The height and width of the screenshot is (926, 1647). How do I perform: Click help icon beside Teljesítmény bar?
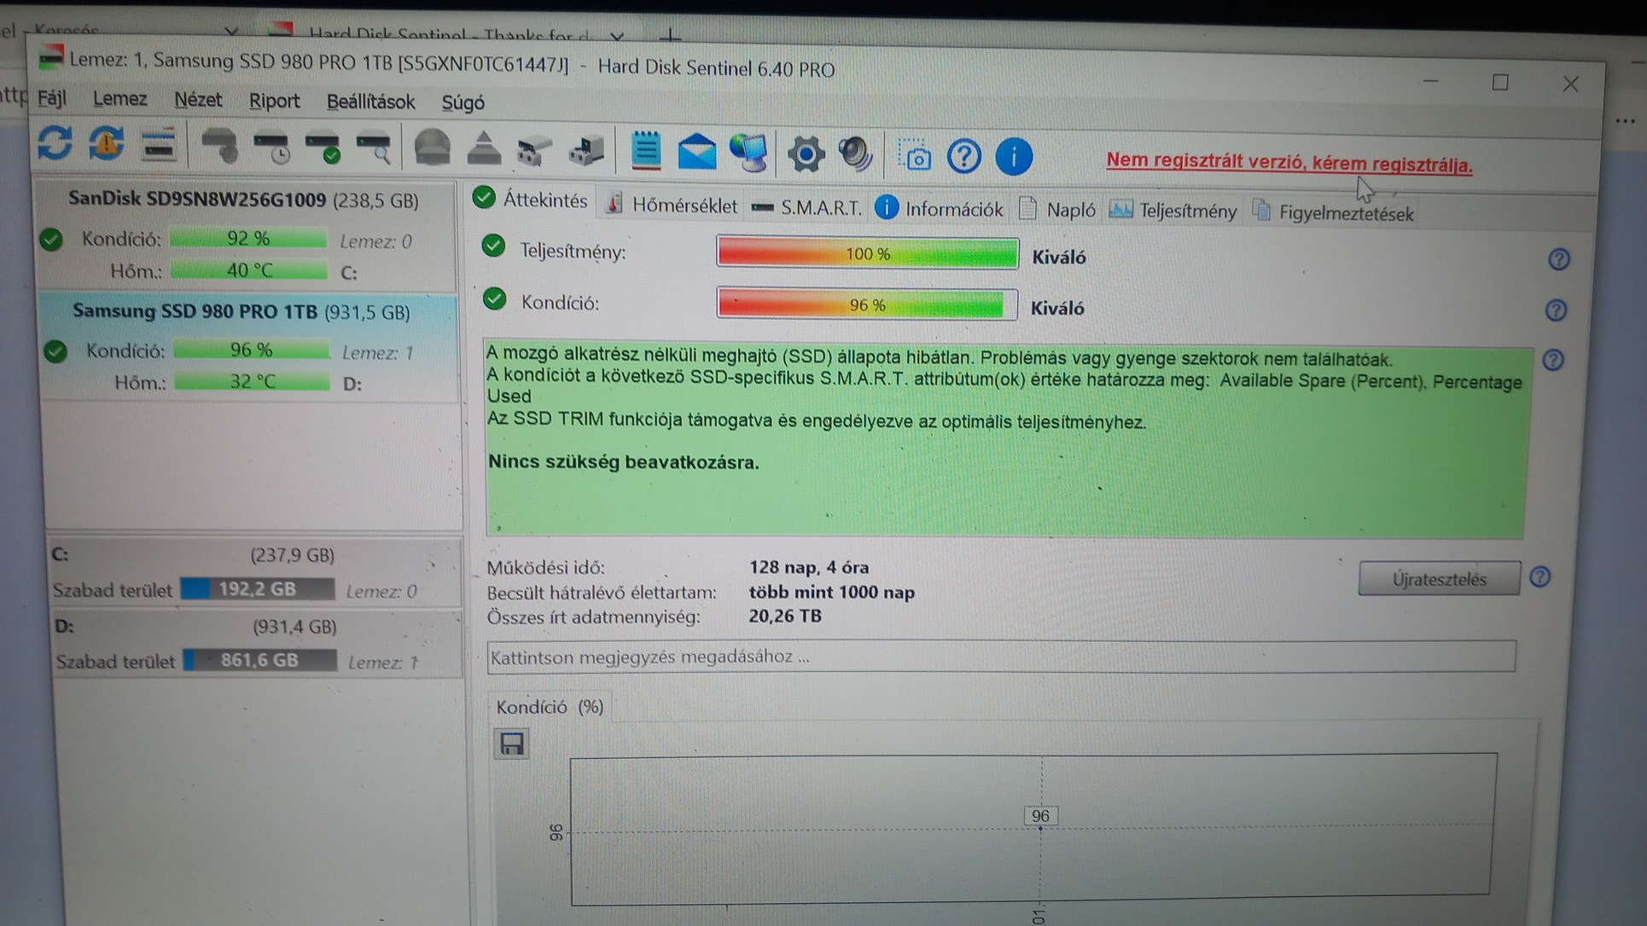point(1558,259)
